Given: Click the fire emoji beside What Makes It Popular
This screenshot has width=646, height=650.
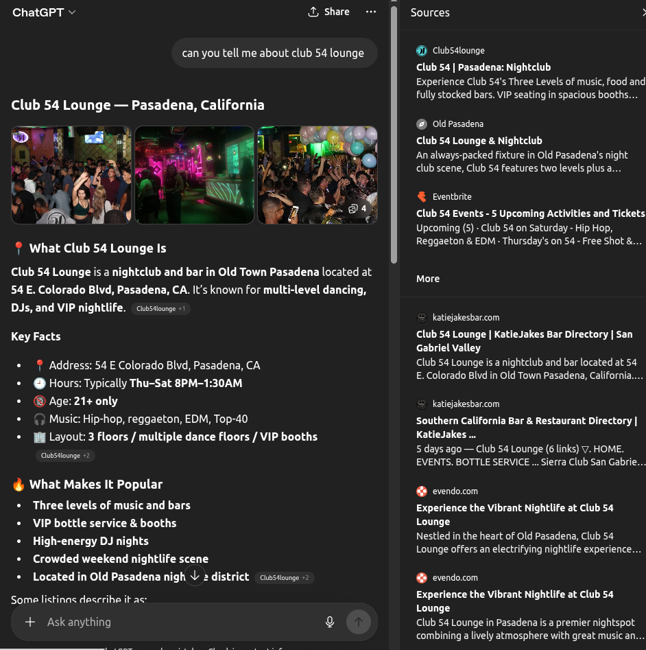Looking at the screenshot, I should point(19,484).
